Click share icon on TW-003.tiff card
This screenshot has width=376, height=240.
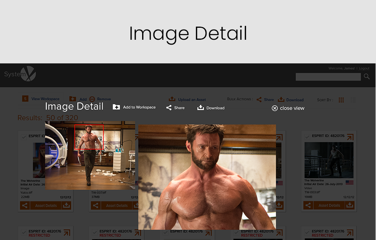[308, 205]
